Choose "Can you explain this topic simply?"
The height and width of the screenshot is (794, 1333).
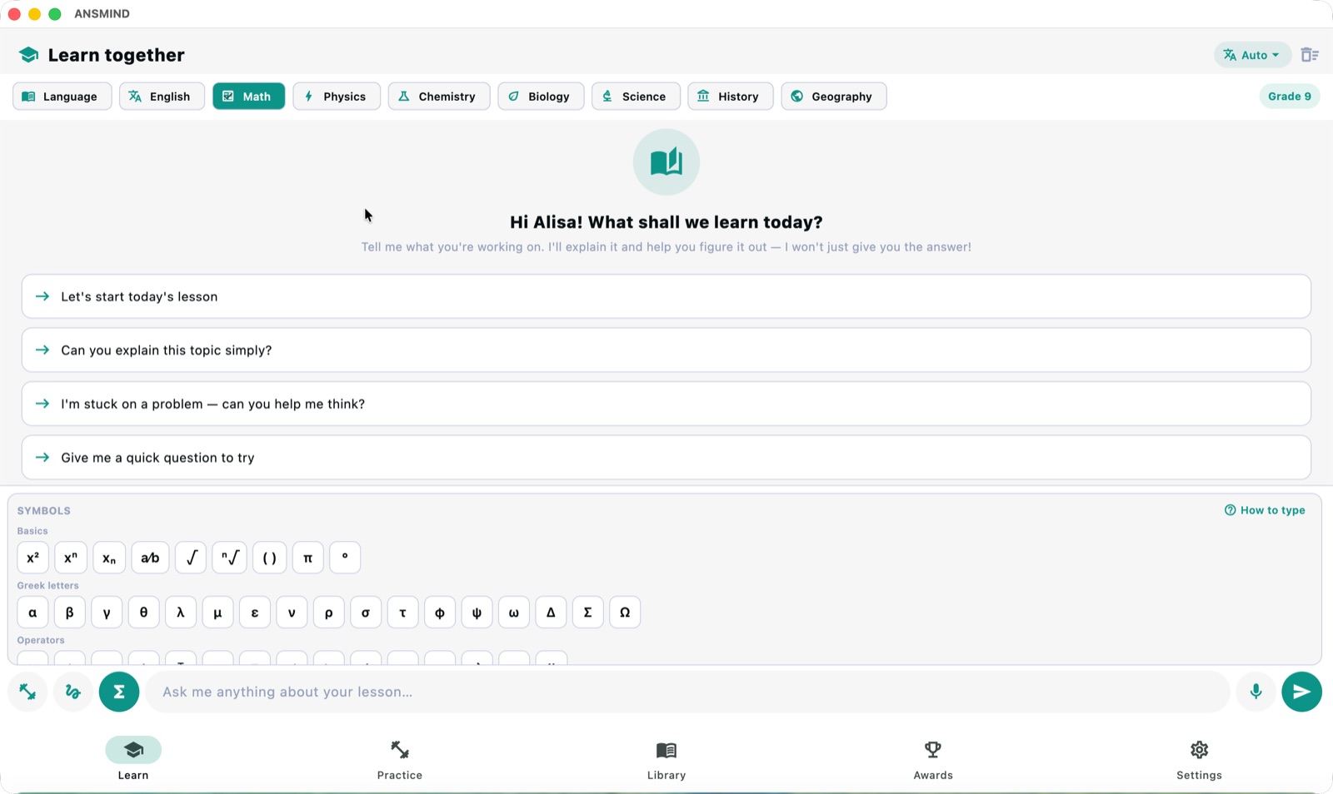[x=666, y=350]
